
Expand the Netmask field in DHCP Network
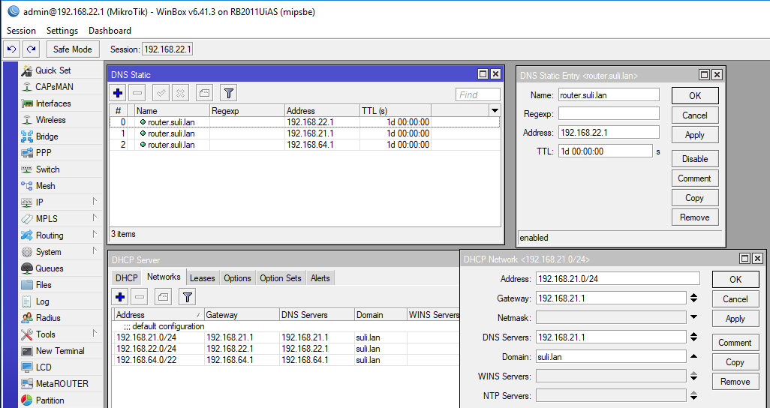tap(694, 318)
